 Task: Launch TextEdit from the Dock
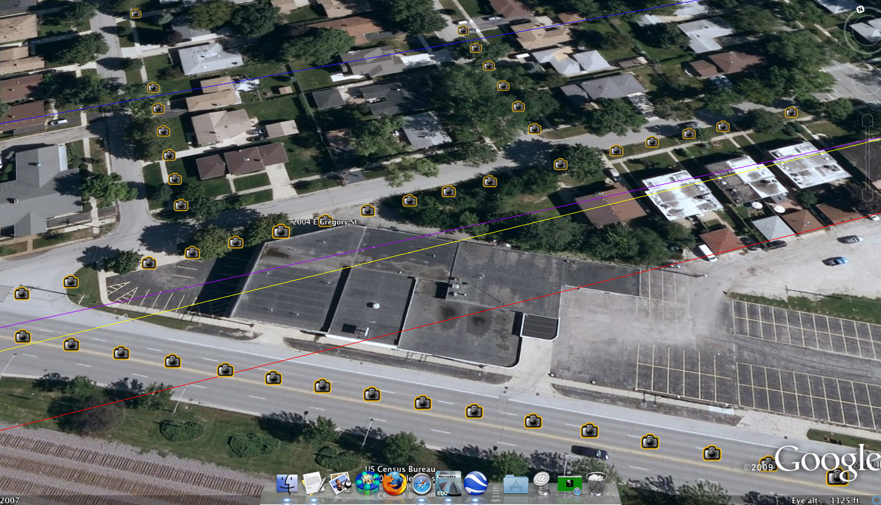(x=313, y=483)
